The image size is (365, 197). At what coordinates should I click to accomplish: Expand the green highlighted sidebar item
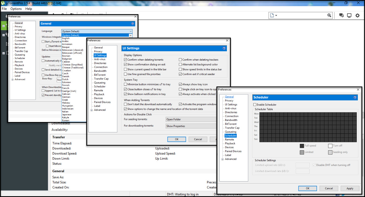3,26
